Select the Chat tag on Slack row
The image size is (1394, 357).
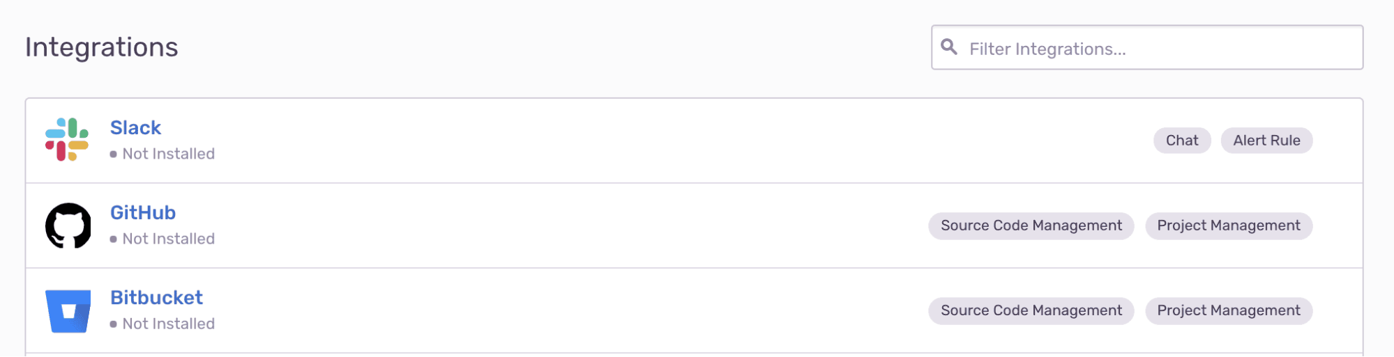(1182, 141)
